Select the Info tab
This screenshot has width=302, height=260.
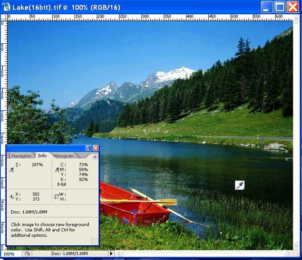click(x=42, y=156)
